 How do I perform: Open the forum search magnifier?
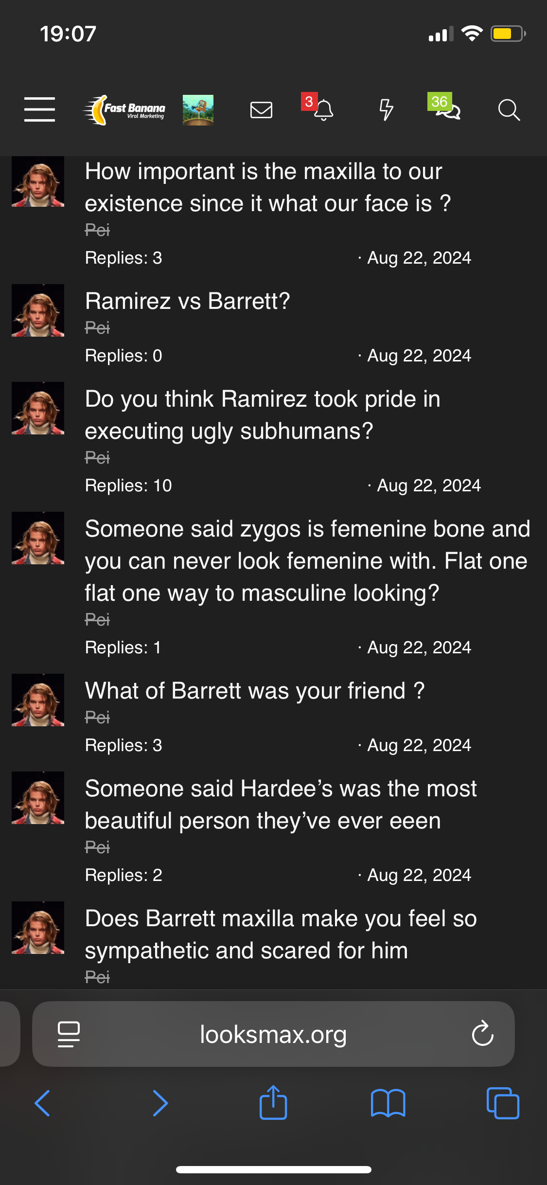coord(509,110)
